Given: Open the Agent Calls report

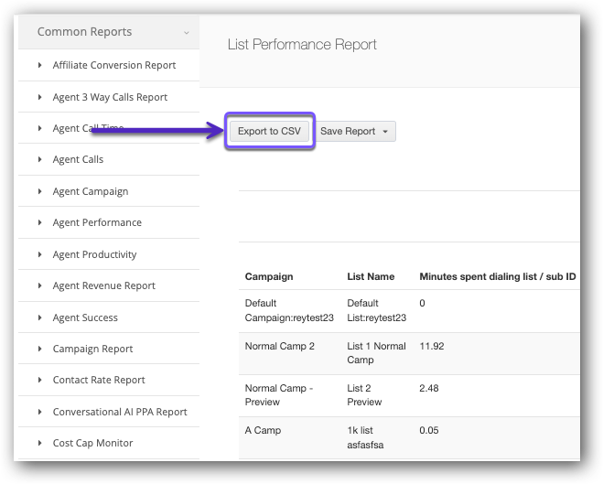Looking at the screenshot, I should (x=78, y=159).
